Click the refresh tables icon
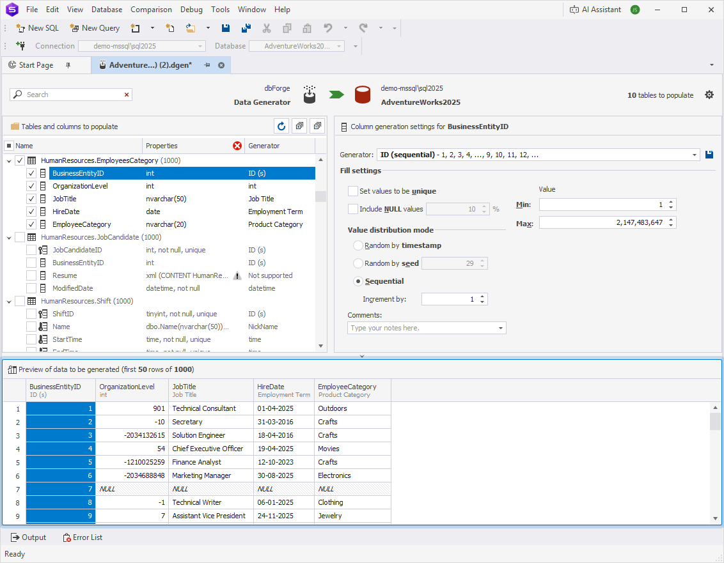The width and height of the screenshot is (724, 563). (x=281, y=126)
